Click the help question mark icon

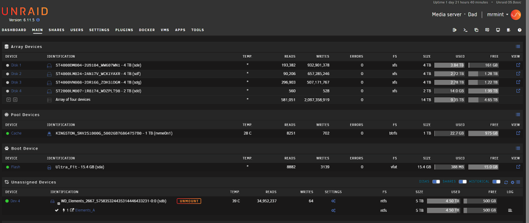click(x=519, y=30)
